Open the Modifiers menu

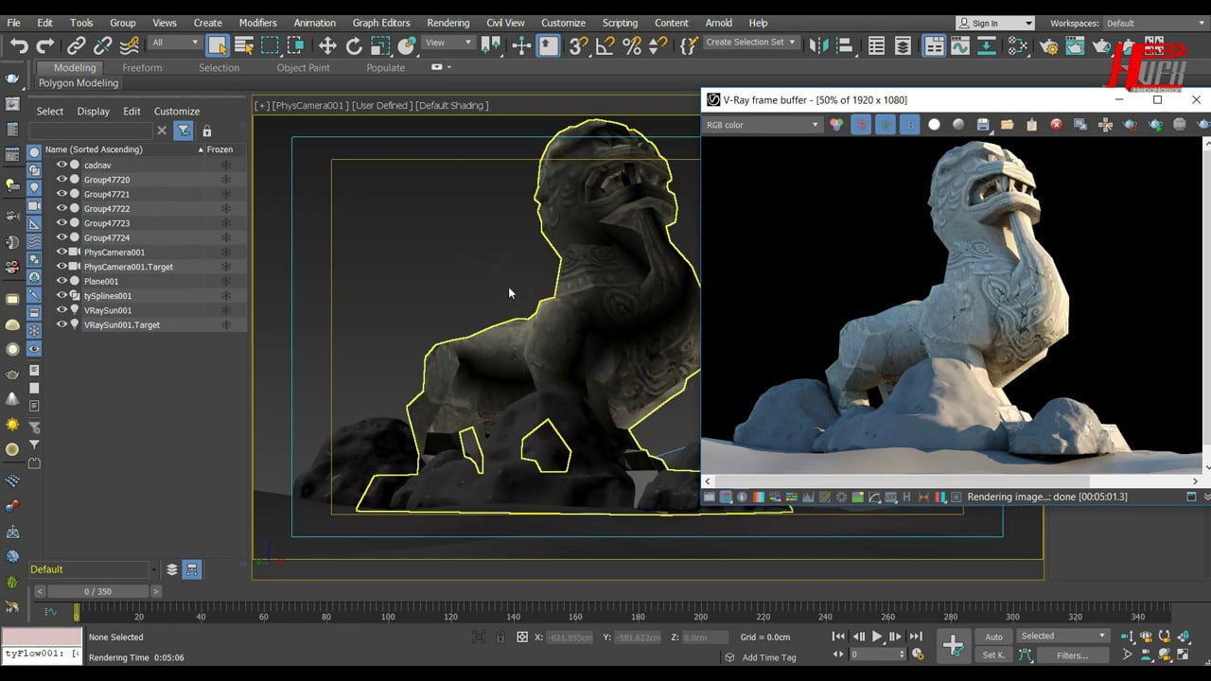(x=257, y=23)
